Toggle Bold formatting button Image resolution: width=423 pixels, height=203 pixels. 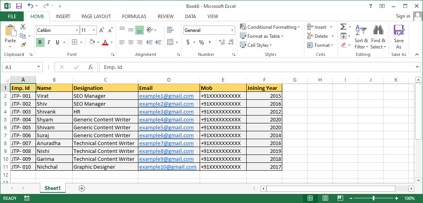coord(40,42)
